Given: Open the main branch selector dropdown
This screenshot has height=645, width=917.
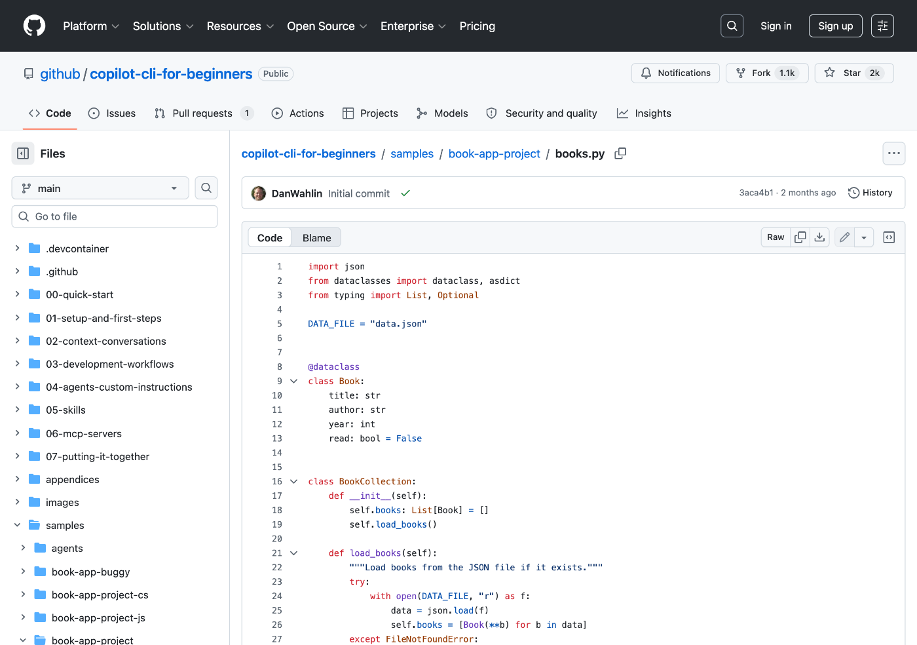Looking at the screenshot, I should pos(100,188).
